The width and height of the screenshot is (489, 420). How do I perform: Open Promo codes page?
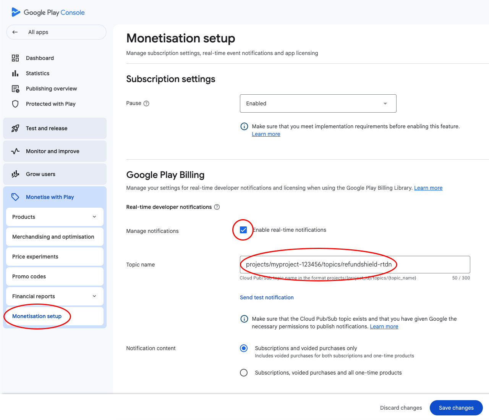[55, 276]
